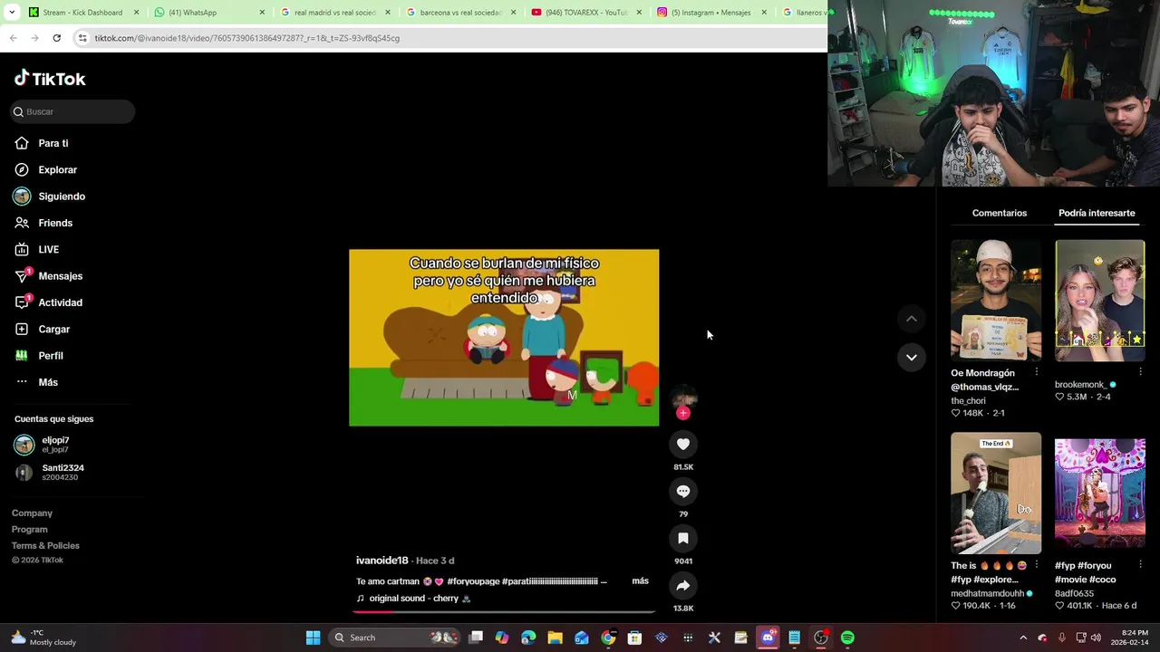This screenshot has width=1160, height=652.
Task: Open the ivanoide18 avatar beside the video
Action: 683,397
